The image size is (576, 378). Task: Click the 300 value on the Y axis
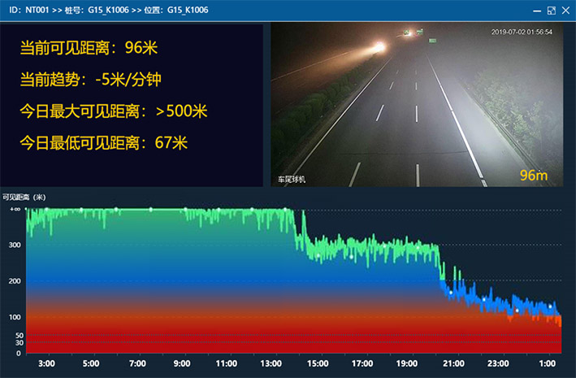click(15, 244)
